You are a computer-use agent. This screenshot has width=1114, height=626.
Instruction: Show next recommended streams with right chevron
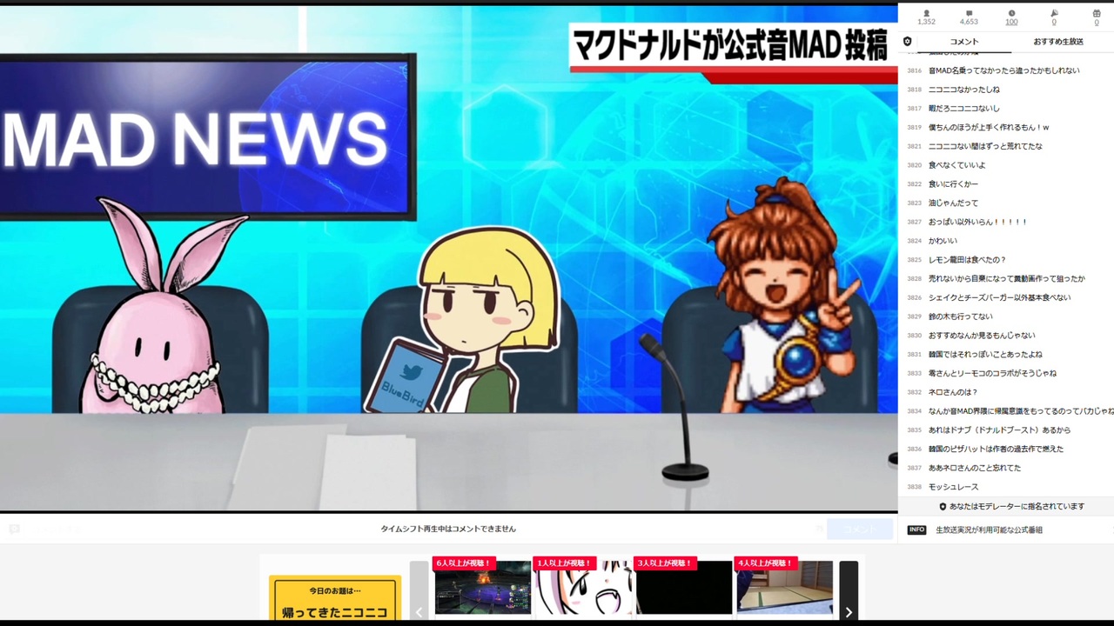[849, 591]
